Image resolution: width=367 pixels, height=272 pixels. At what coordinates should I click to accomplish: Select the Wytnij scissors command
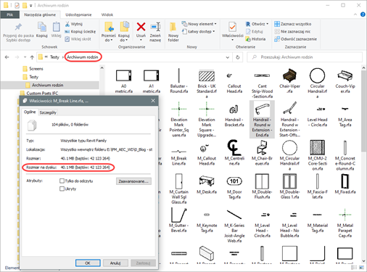pos(74,24)
